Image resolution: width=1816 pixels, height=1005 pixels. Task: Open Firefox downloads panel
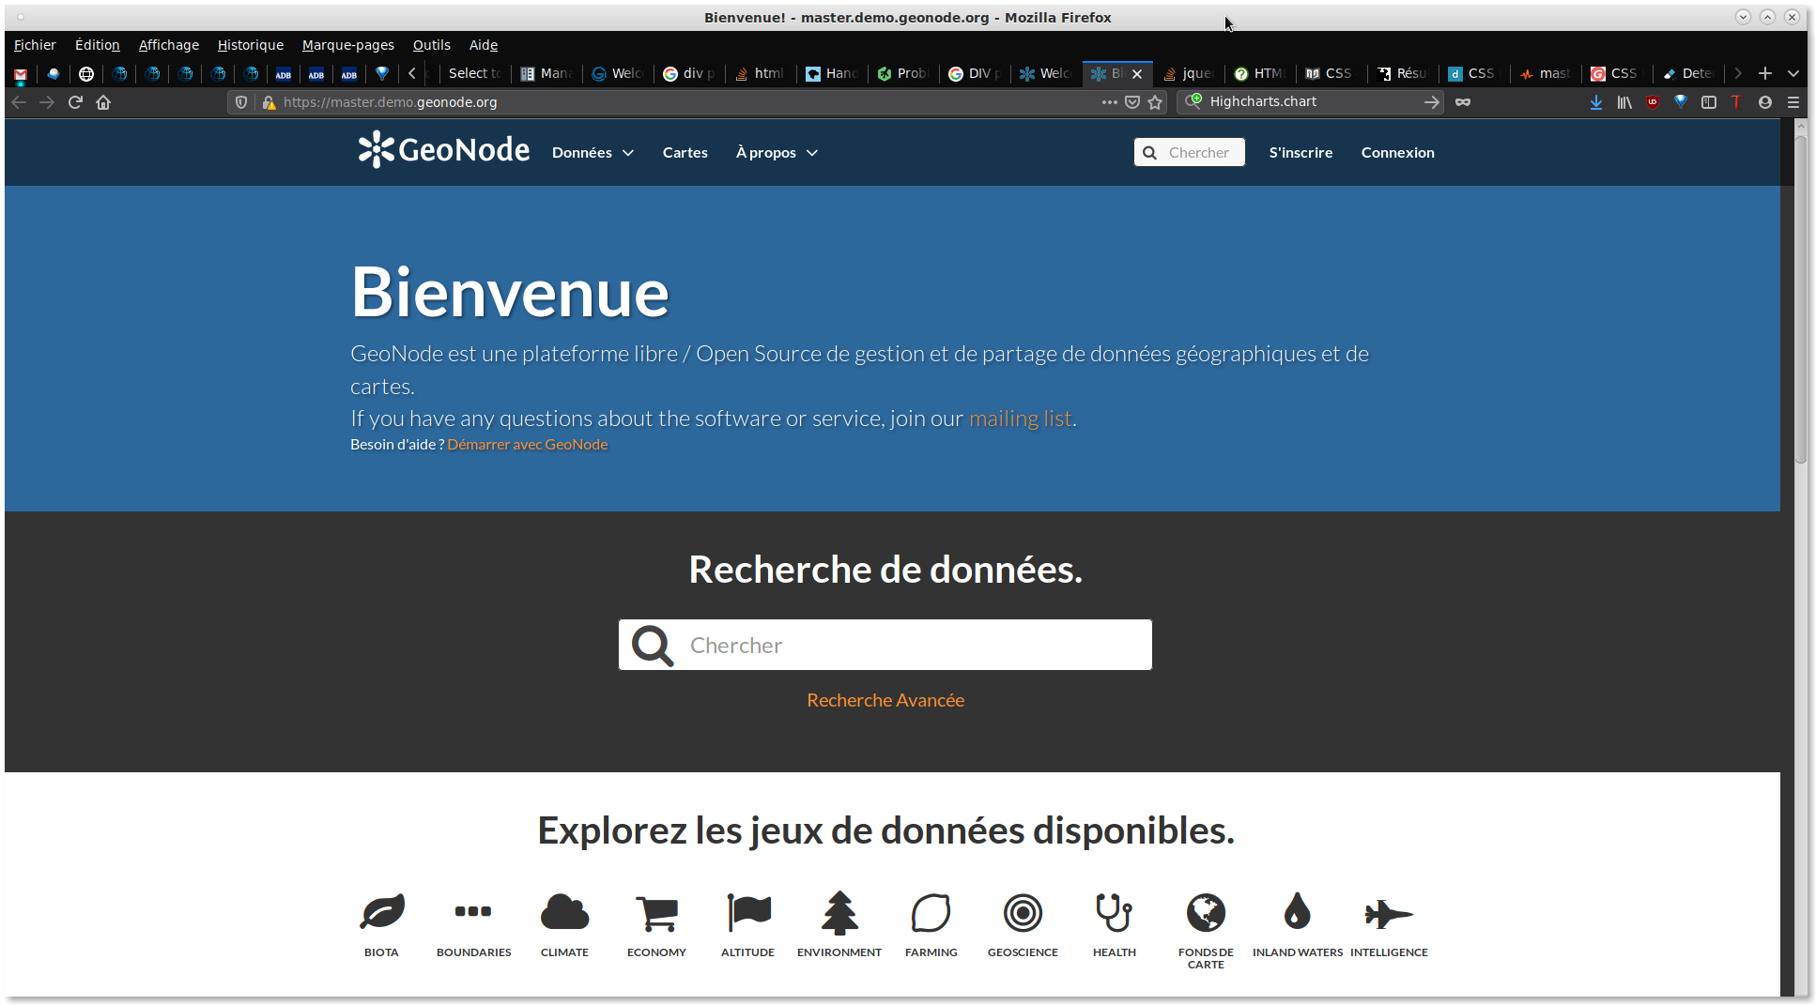point(1595,102)
